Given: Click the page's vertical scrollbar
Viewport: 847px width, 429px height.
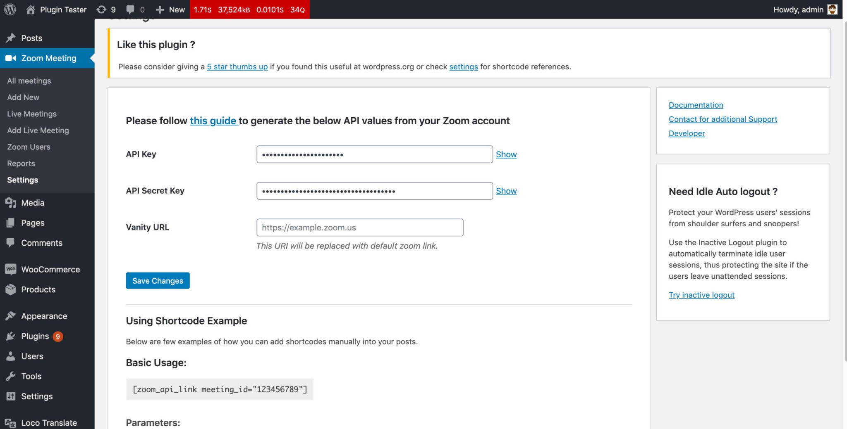Looking at the screenshot, I should (844, 190).
